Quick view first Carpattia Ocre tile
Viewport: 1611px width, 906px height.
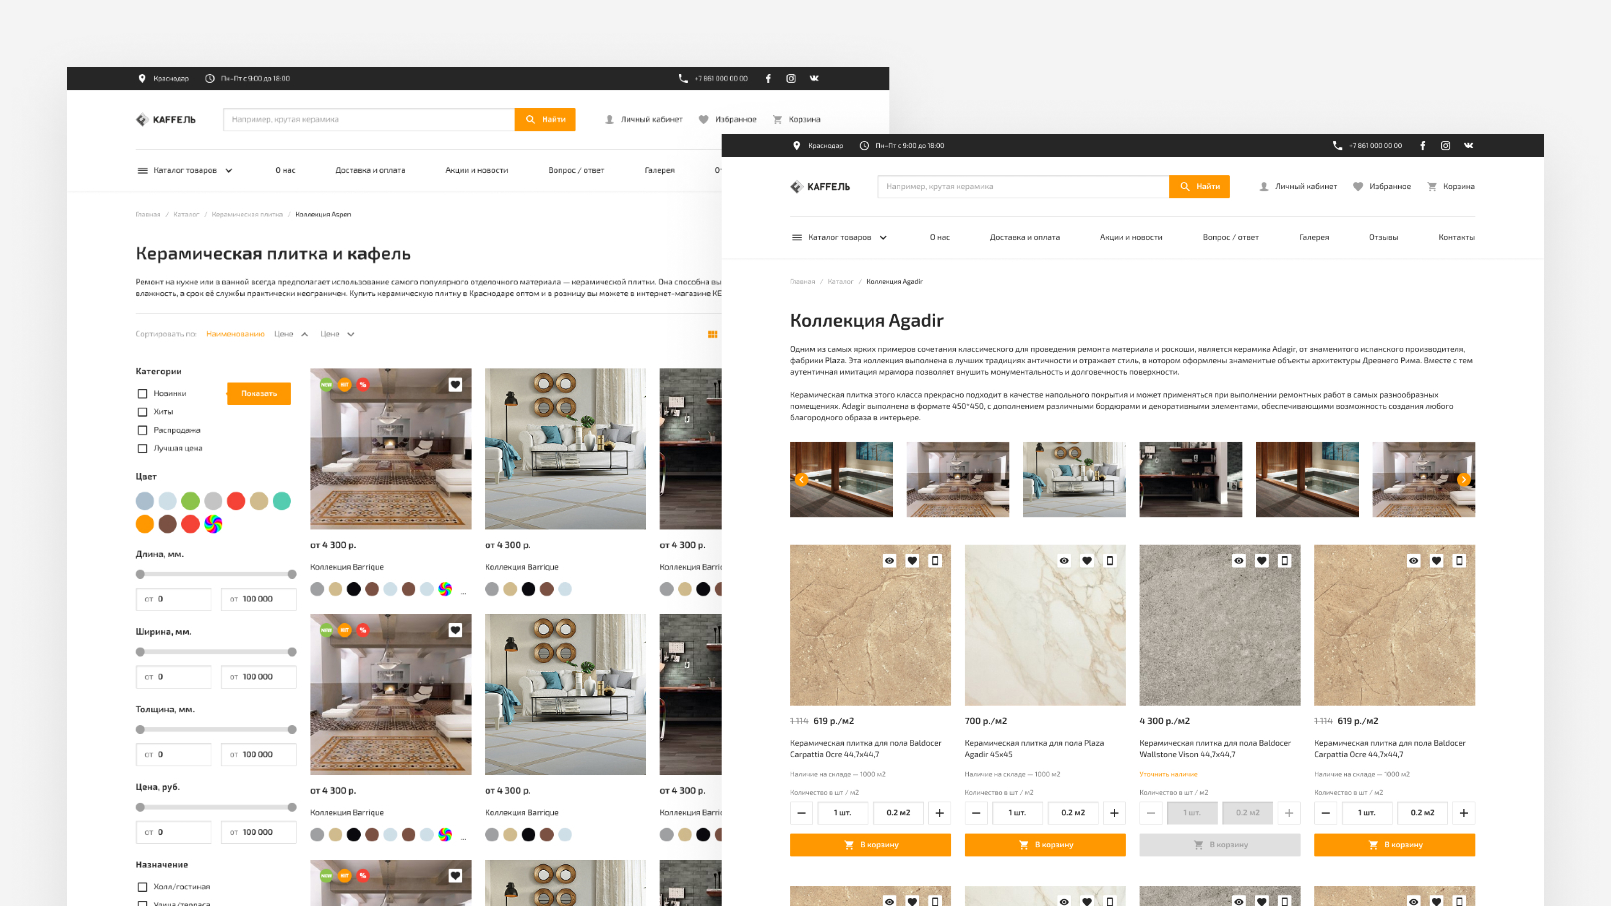pos(889,561)
